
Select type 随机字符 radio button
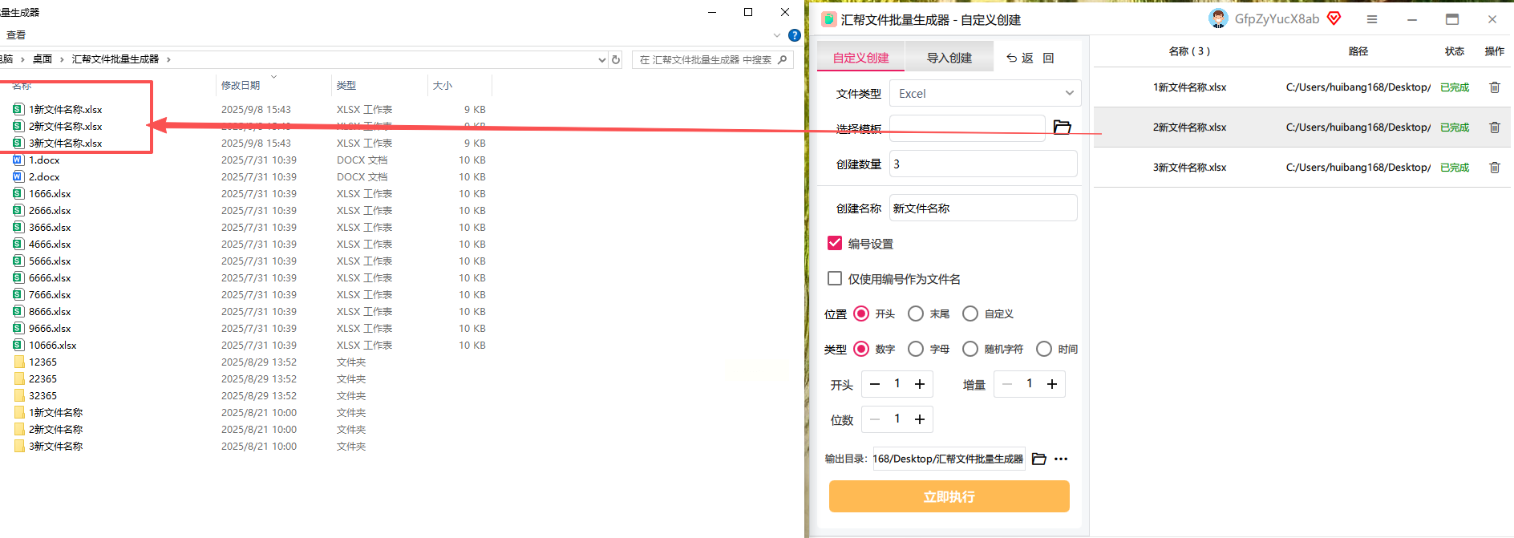(x=970, y=349)
